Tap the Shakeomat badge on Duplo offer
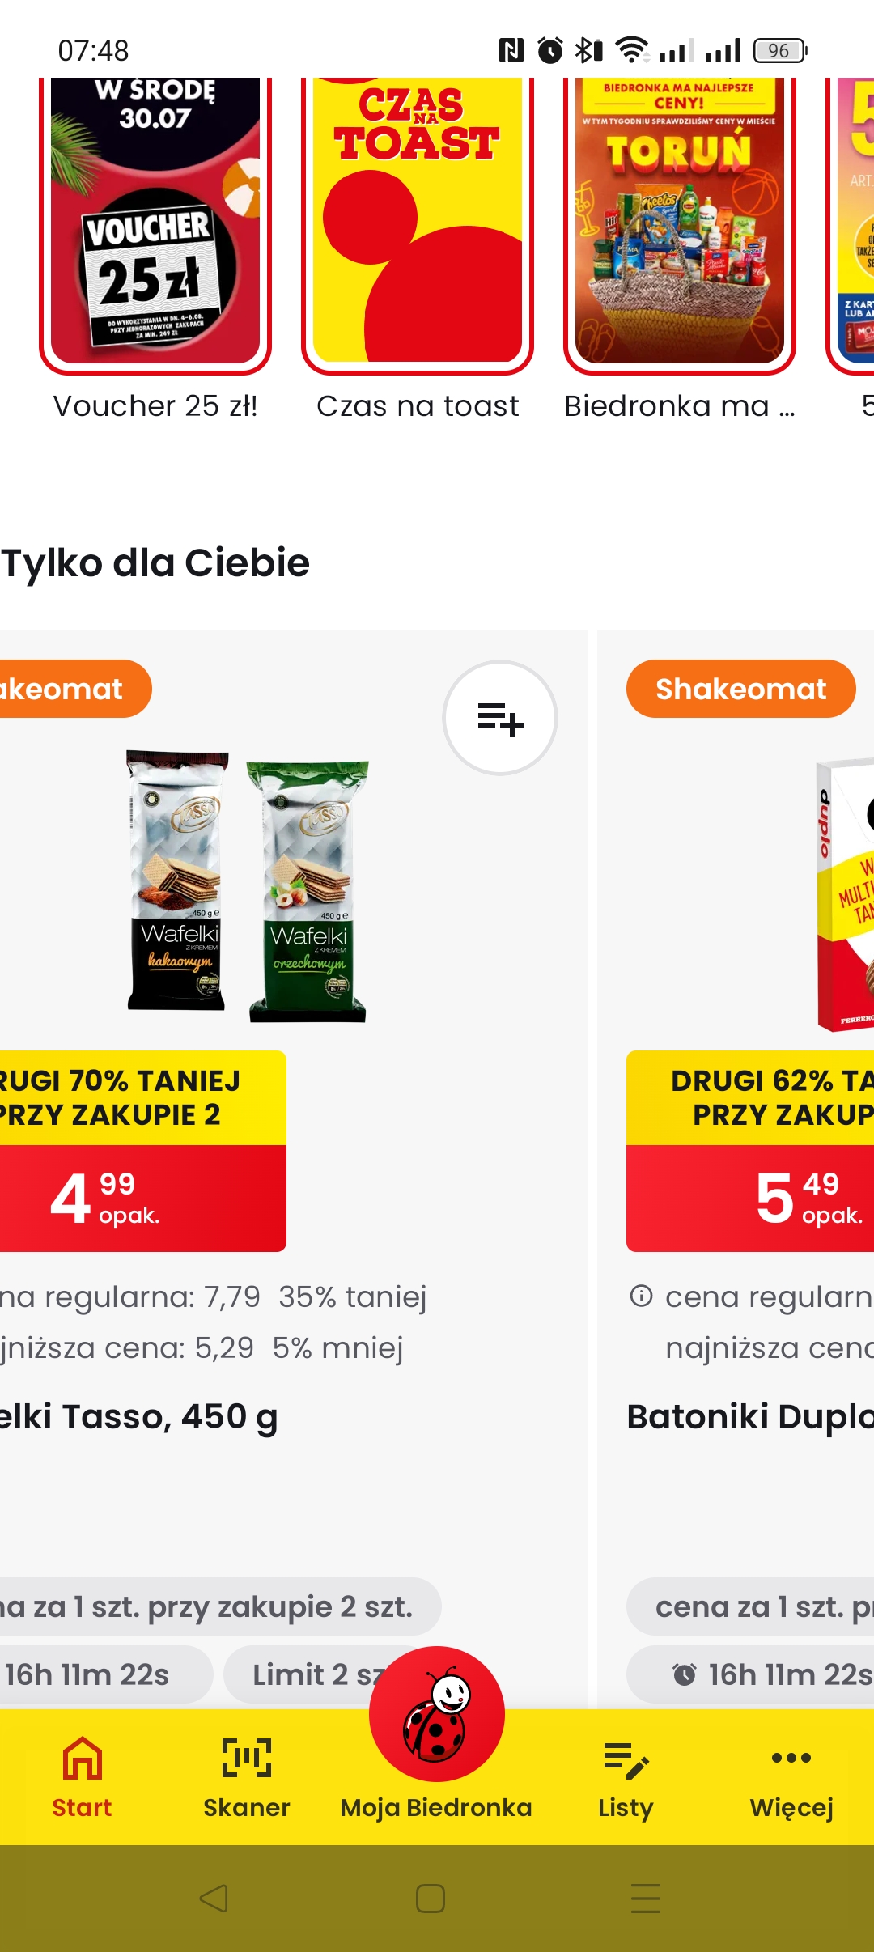Viewport: 874px width, 1952px height. [x=740, y=689]
